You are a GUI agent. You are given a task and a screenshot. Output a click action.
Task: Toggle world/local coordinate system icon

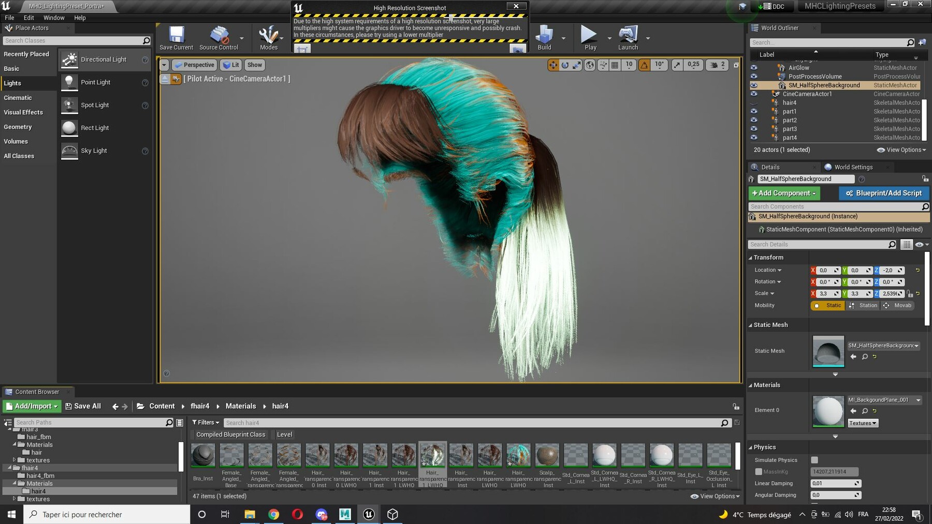click(x=590, y=65)
